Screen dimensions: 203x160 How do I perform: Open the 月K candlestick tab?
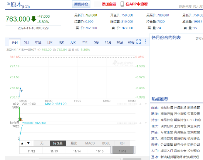pyautogui.click(x=73, y=42)
